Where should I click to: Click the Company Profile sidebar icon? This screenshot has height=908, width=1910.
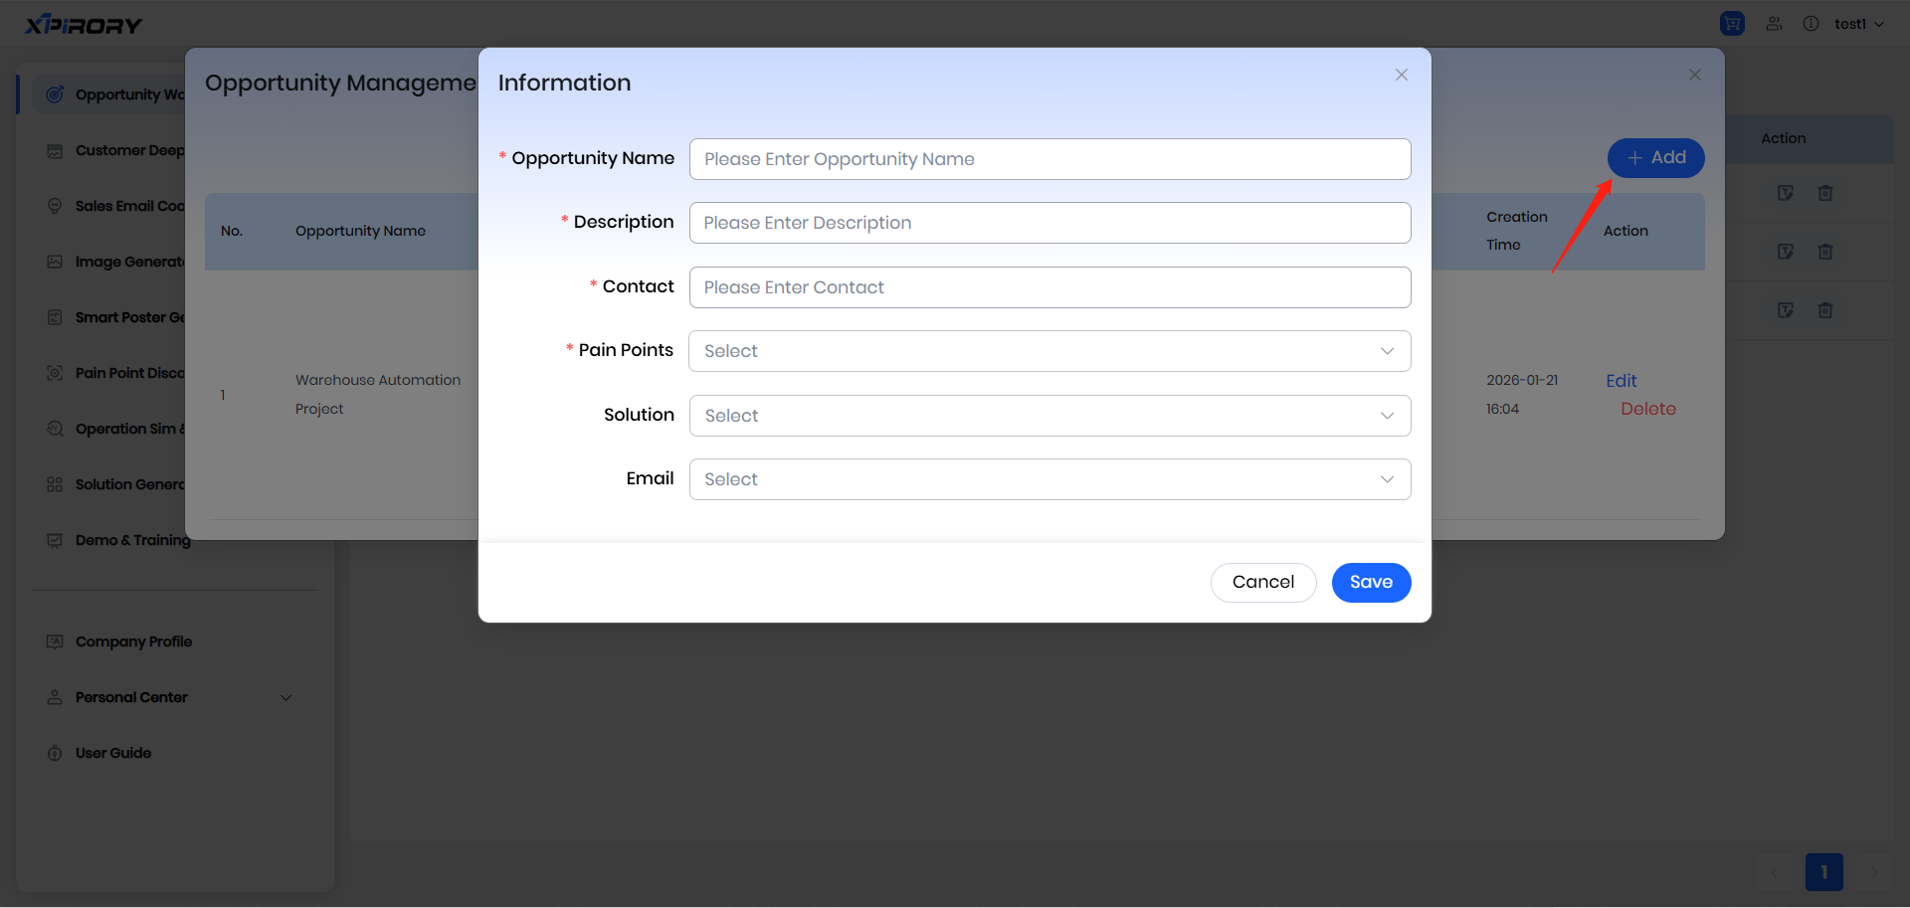click(55, 641)
